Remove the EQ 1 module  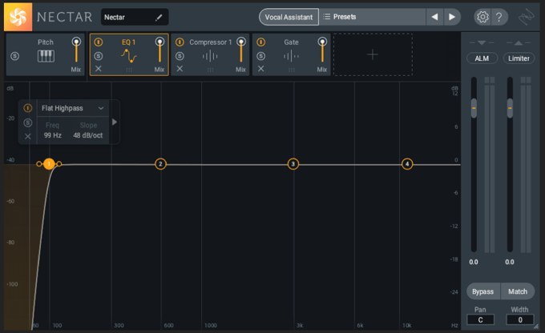coord(99,69)
